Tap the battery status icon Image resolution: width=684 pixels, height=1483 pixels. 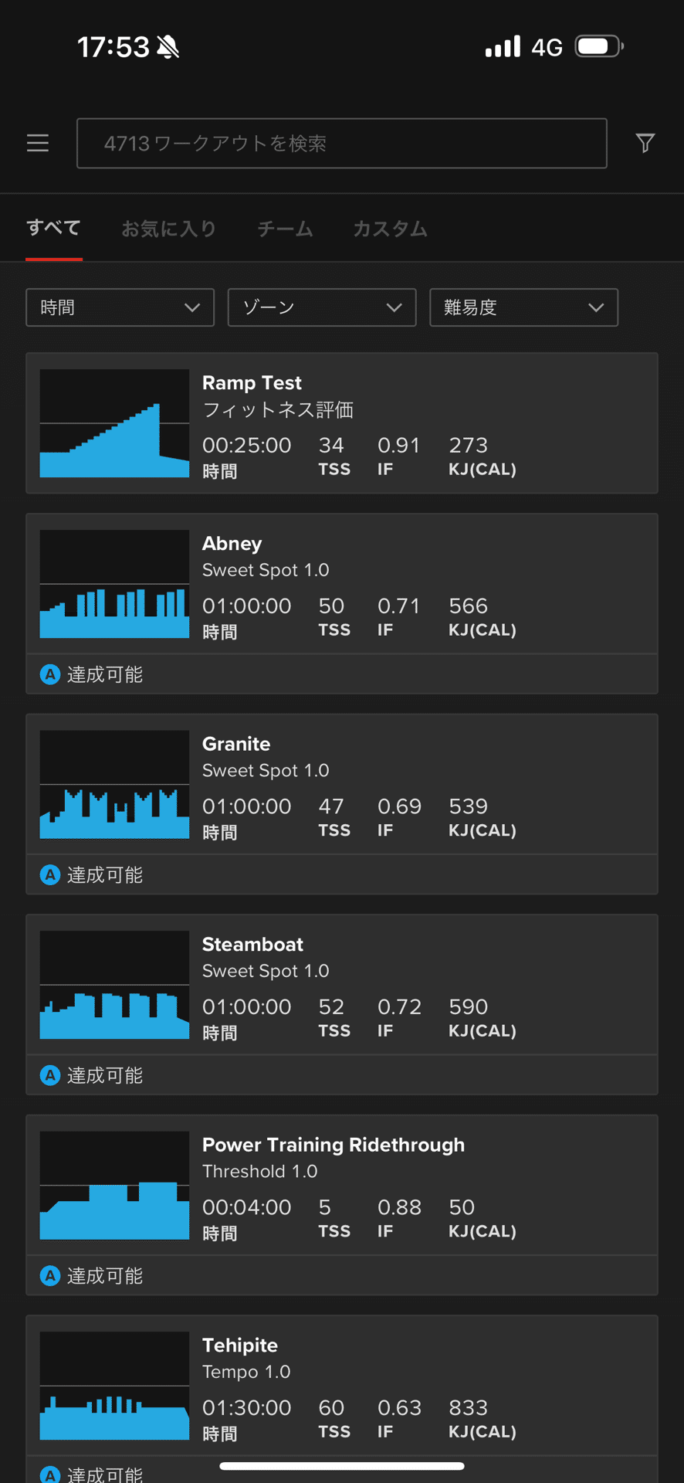tap(599, 47)
